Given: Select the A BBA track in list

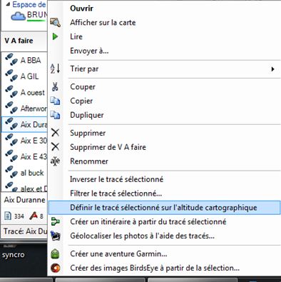Looking at the screenshot, I should [x=25, y=60].
